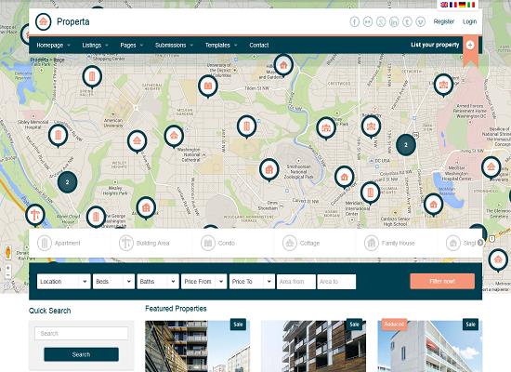Toggle the Cottage property type filter

coord(301,243)
